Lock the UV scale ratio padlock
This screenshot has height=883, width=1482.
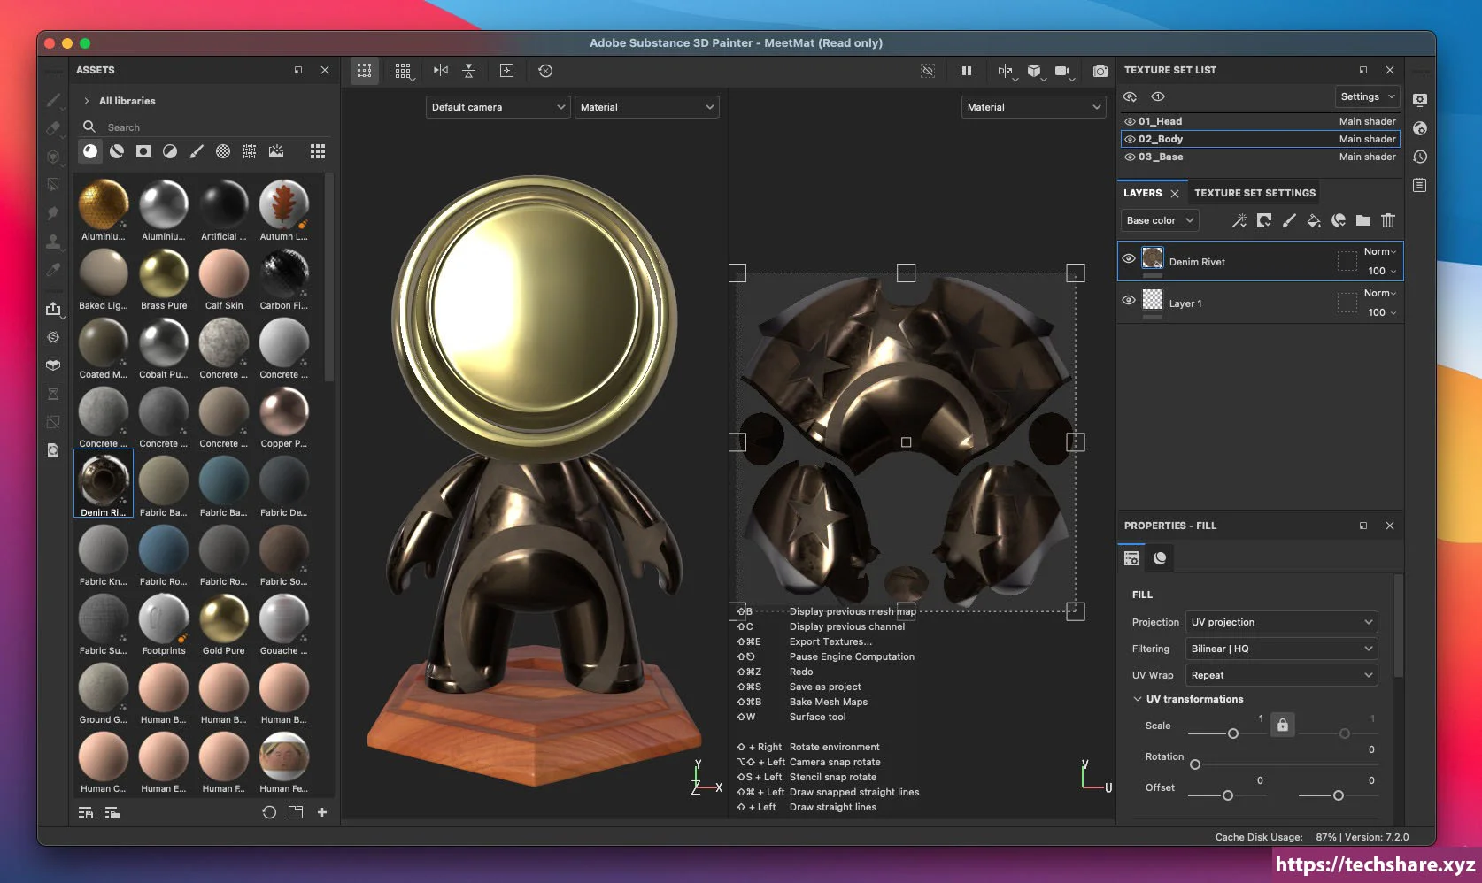point(1282,726)
